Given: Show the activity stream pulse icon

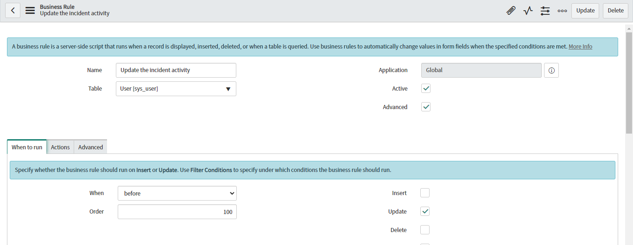Looking at the screenshot, I should 528,11.
